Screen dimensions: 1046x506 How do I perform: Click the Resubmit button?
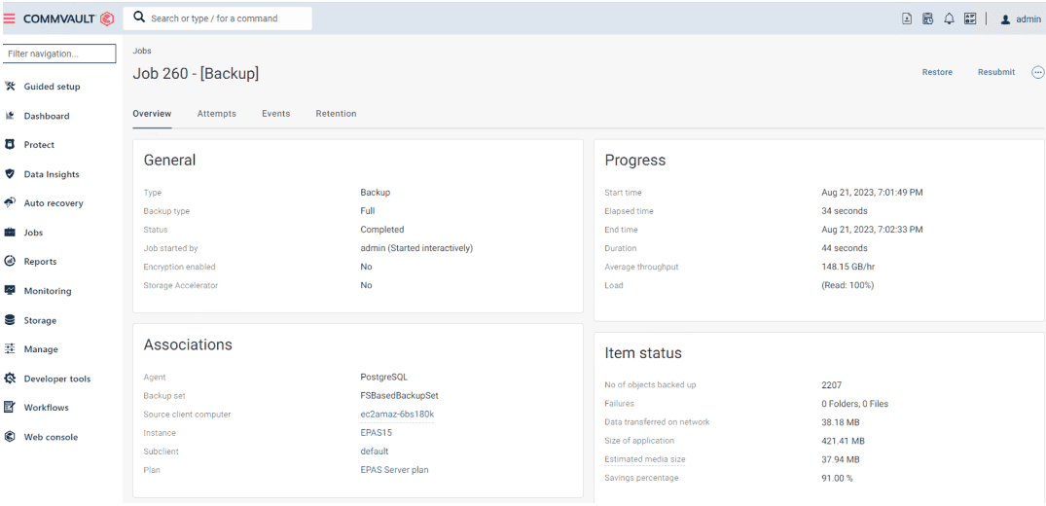pos(996,72)
